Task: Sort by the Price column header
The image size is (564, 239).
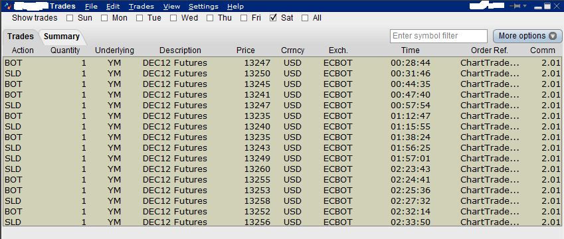Action: (245, 50)
